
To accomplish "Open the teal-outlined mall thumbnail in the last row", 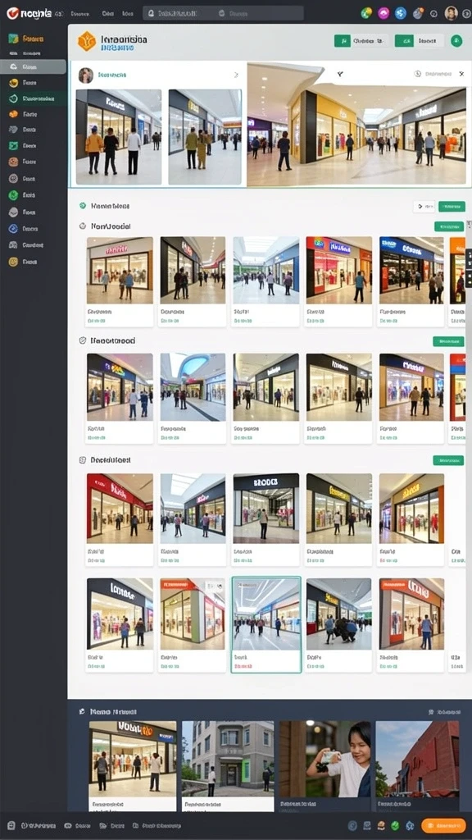I will pyautogui.click(x=266, y=624).
